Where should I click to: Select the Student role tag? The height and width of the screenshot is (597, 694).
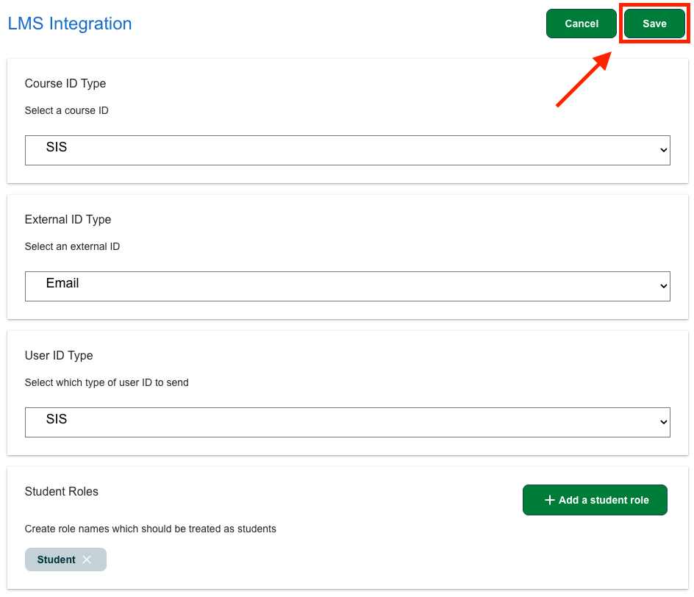(56, 560)
